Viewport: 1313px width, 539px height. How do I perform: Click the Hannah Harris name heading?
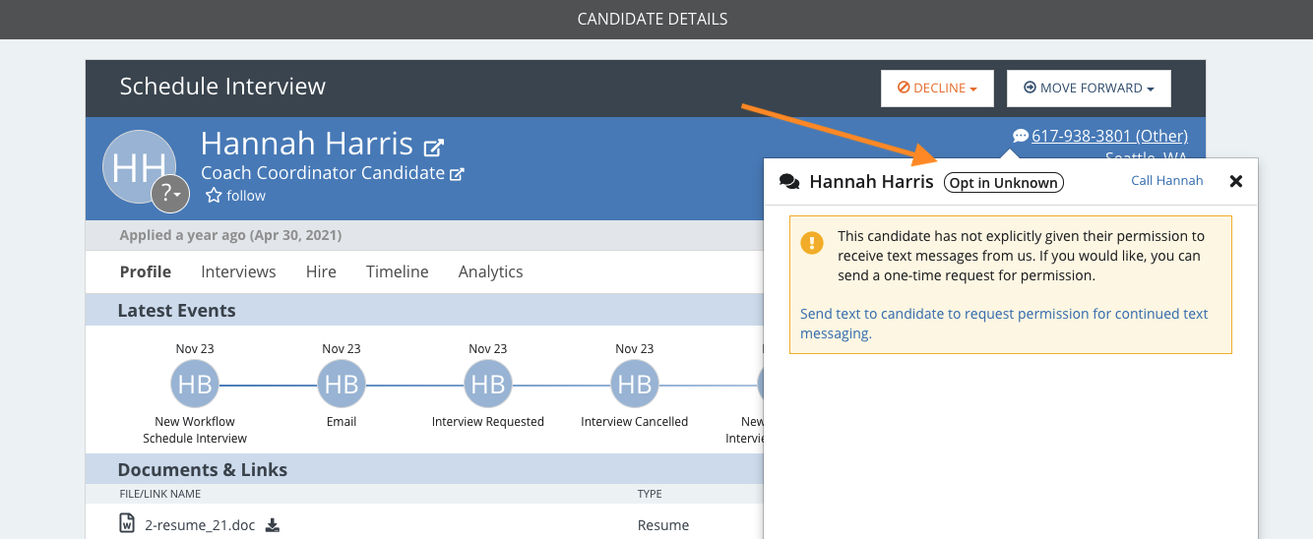coord(307,144)
